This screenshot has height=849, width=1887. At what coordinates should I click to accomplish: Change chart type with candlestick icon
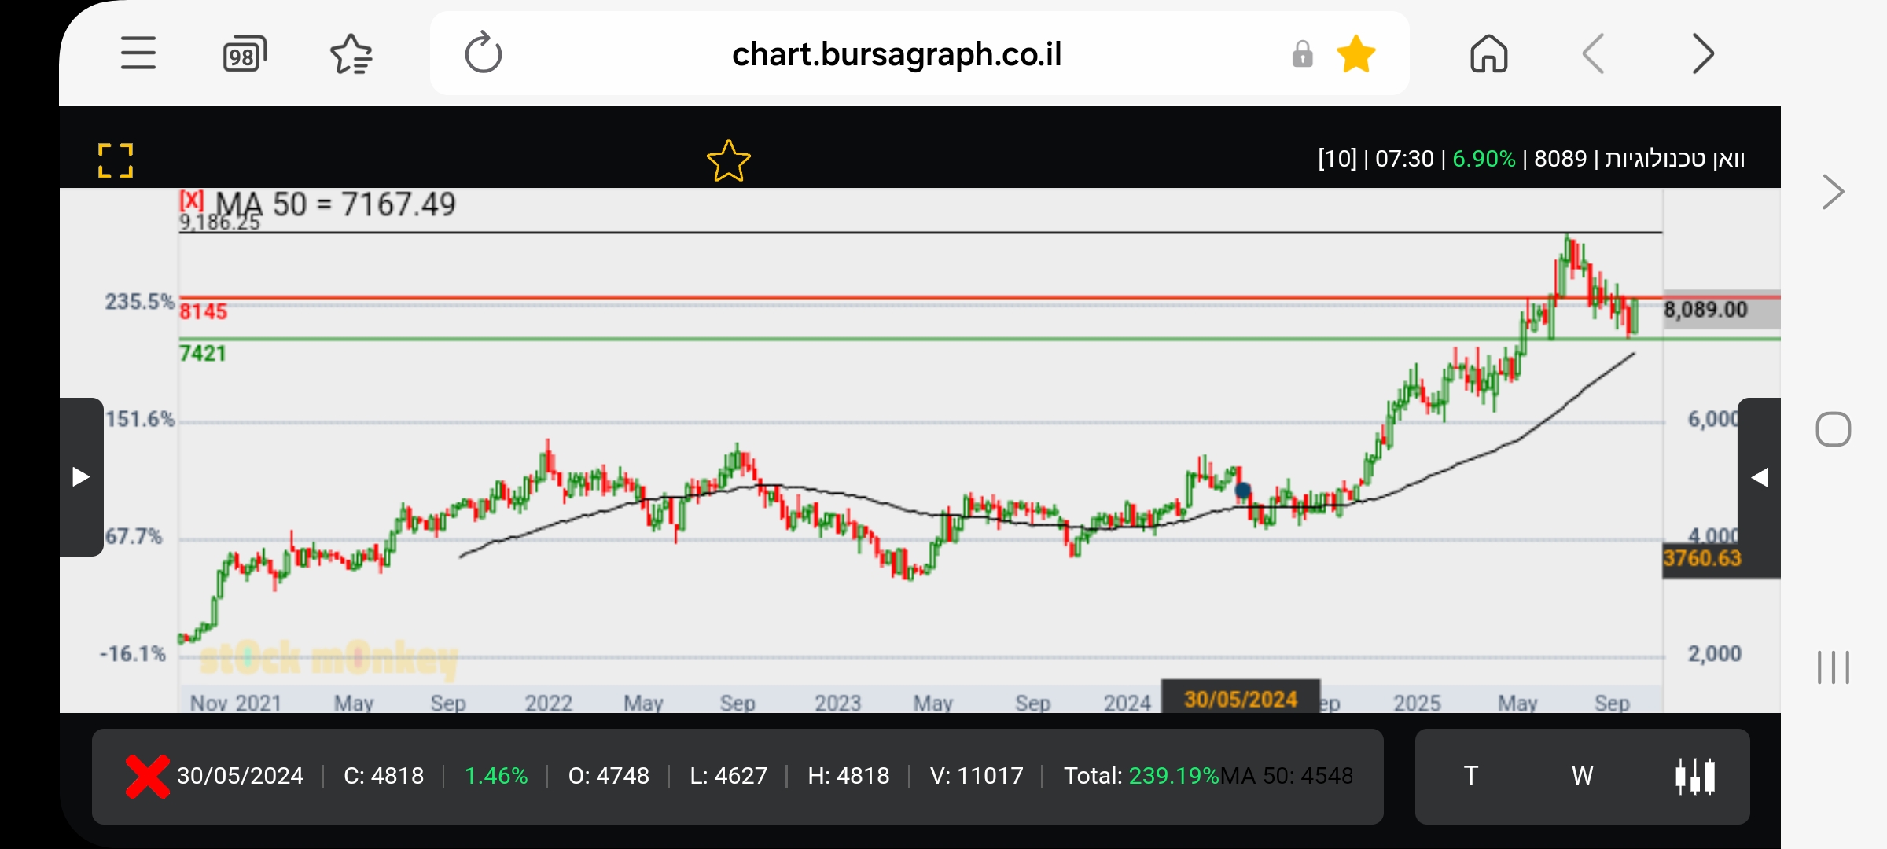click(1695, 776)
